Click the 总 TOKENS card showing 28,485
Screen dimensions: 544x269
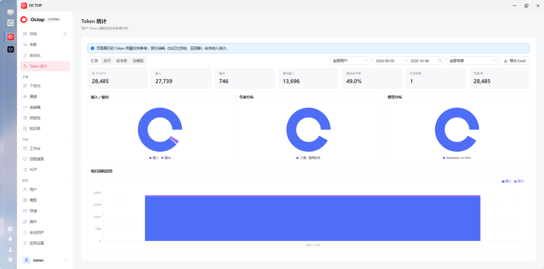coord(117,78)
